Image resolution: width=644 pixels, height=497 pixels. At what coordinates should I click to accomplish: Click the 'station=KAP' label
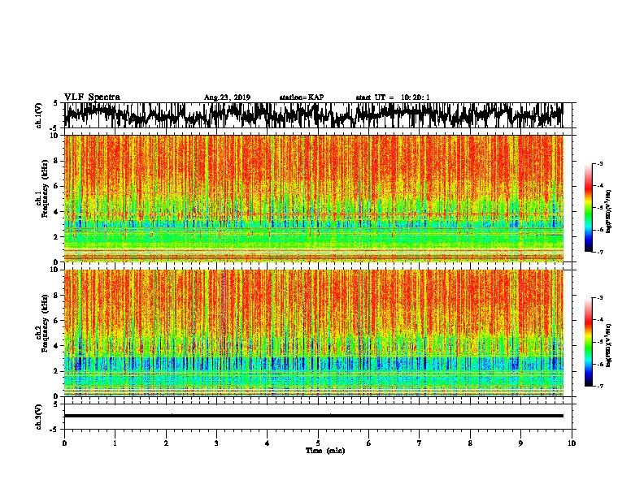pos(302,97)
